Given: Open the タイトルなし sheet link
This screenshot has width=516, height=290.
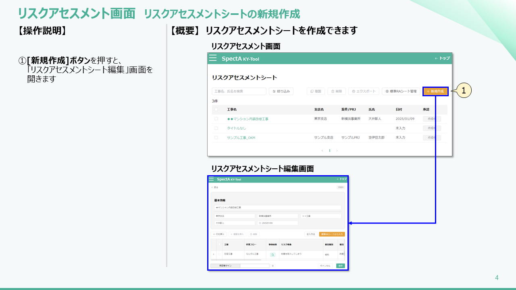Looking at the screenshot, I should (x=236, y=128).
